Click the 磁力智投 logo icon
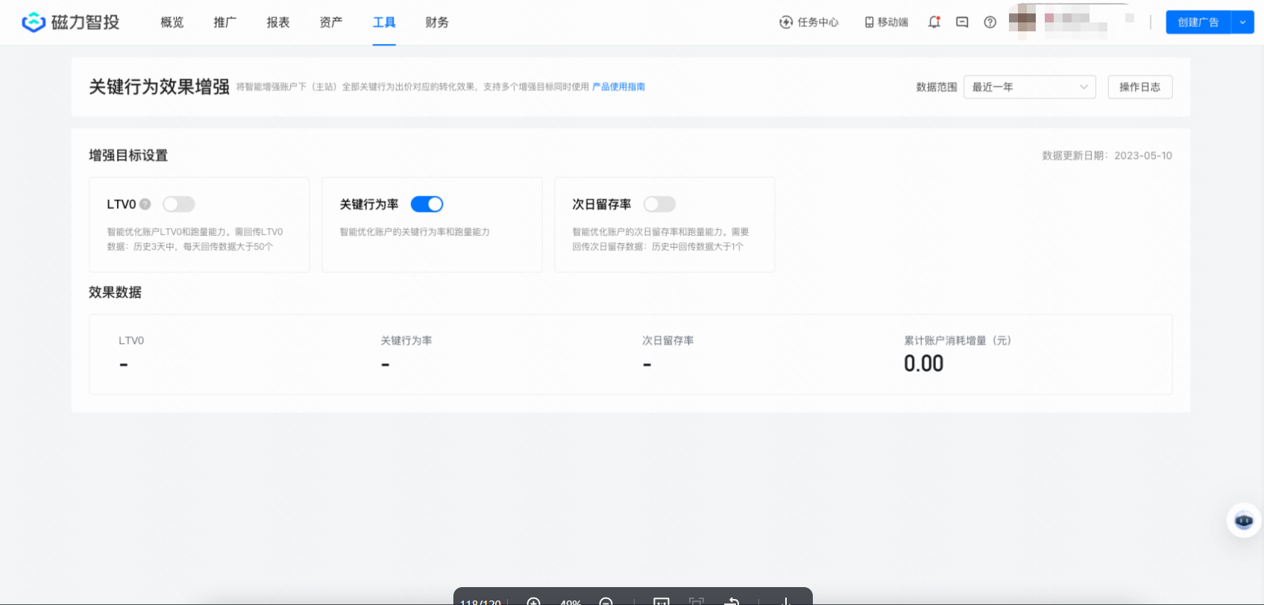The width and height of the screenshot is (1264, 605). point(34,22)
